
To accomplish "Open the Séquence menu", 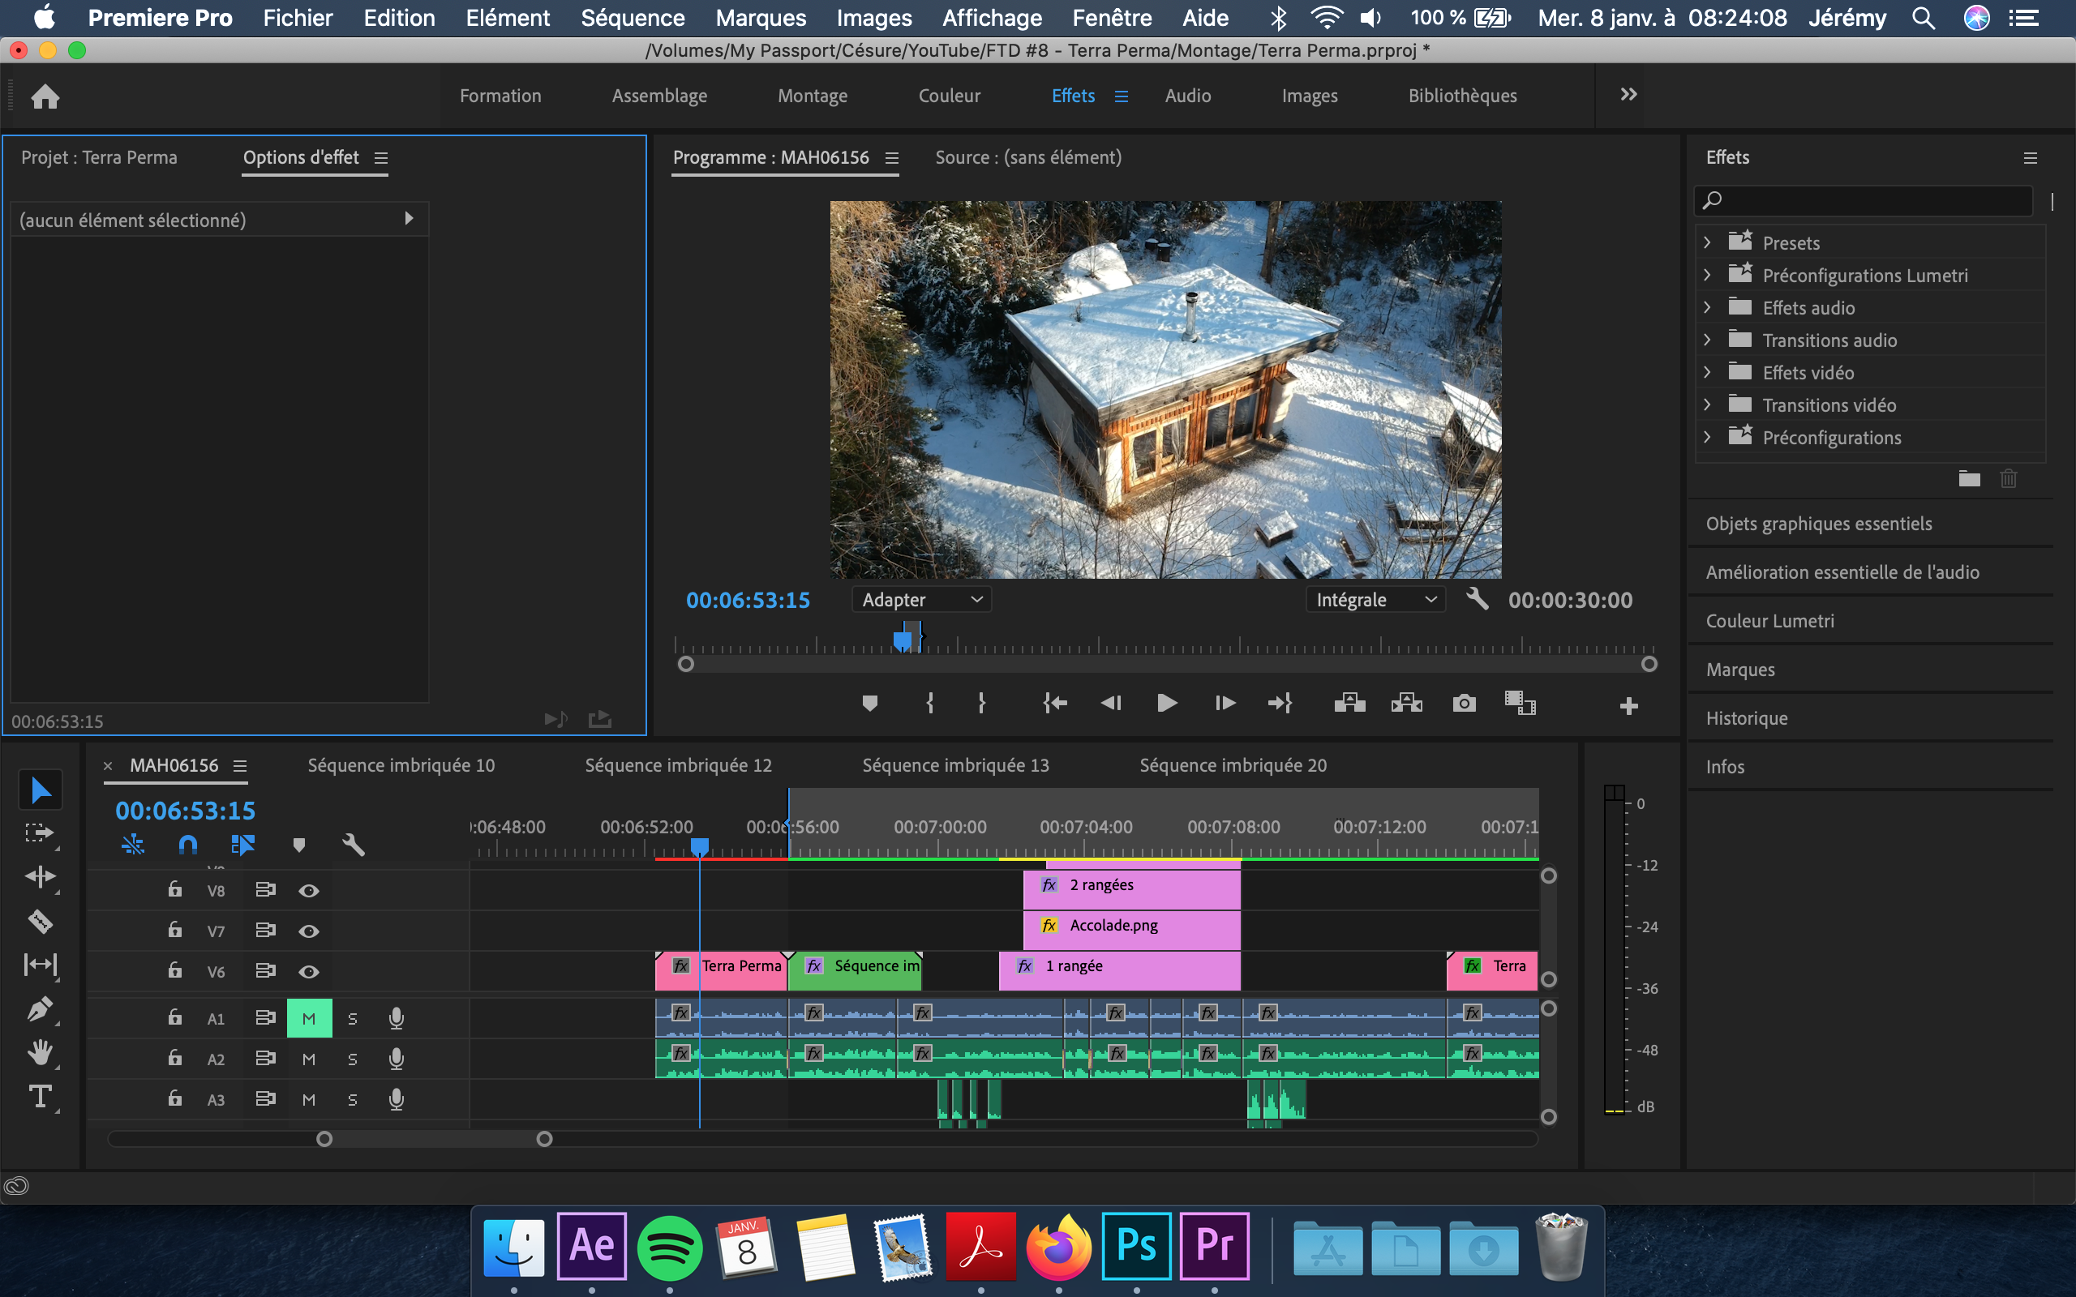I will pos(633,18).
